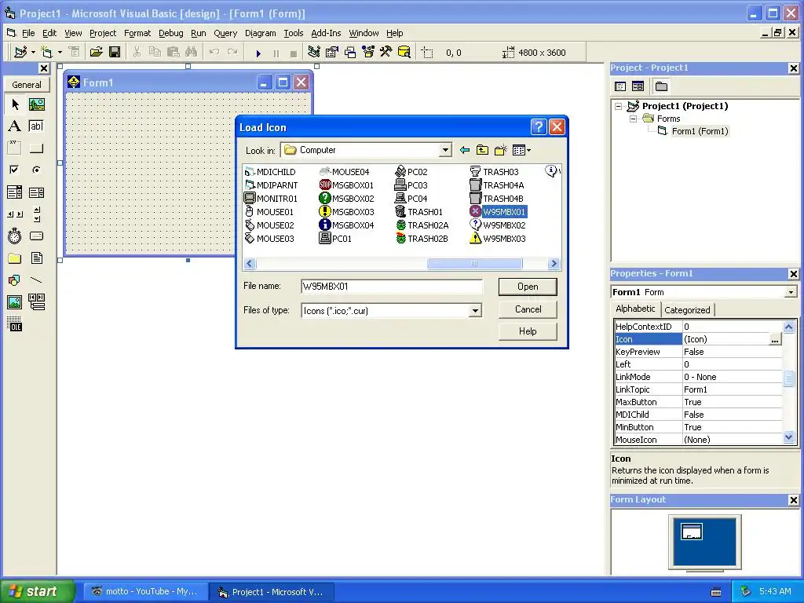Click View Code icon in Project panel
The height and width of the screenshot is (603, 804).
620,86
